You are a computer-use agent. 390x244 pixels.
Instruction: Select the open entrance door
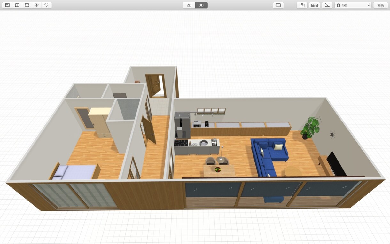tap(155, 85)
